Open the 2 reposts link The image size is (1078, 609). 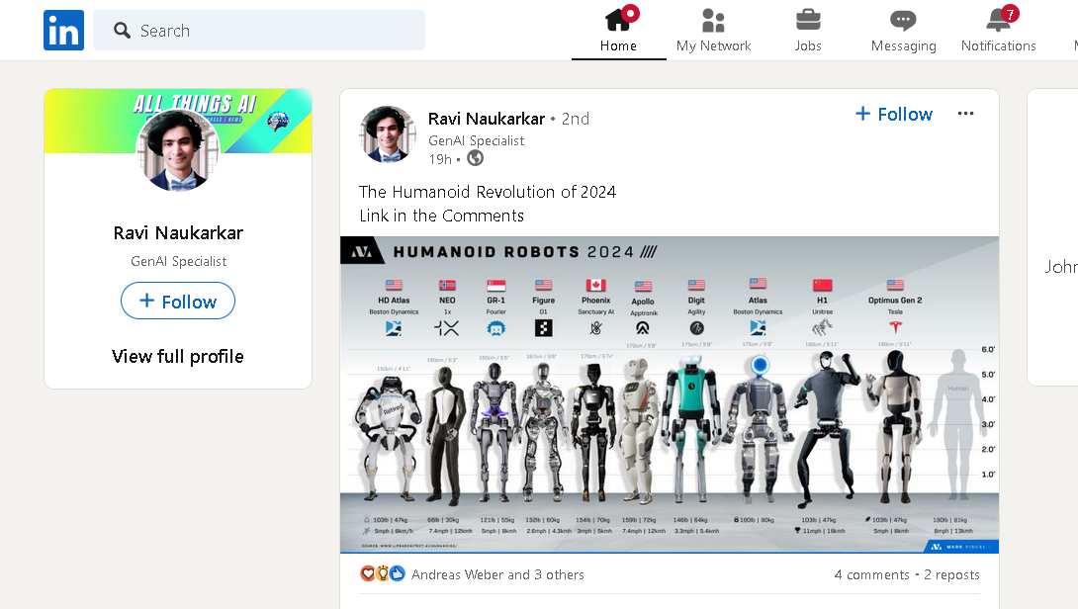point(951,574)
